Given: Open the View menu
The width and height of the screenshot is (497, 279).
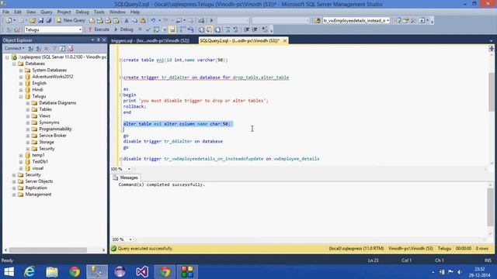Looking at the screenshot, I should 31,12.
